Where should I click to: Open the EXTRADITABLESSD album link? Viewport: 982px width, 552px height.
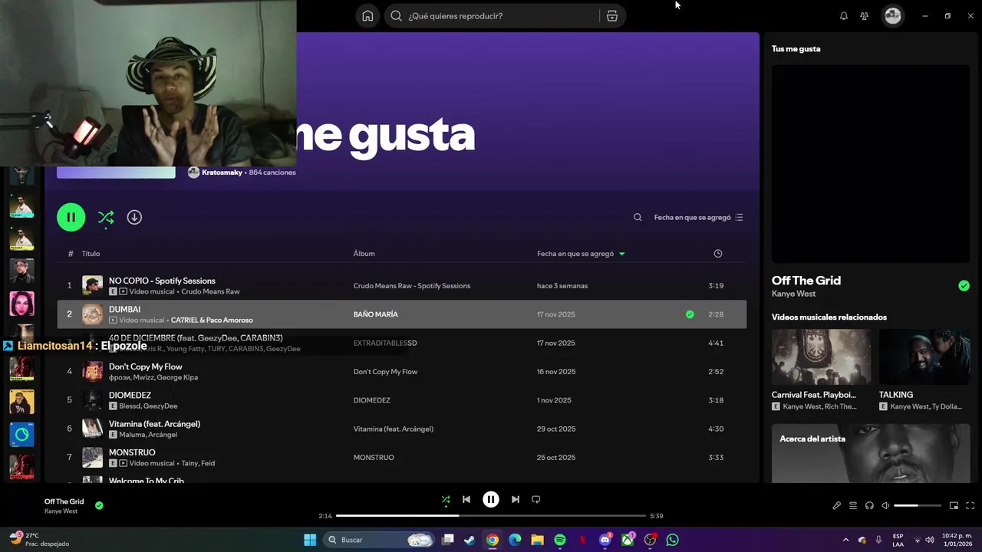pos(384,343)
